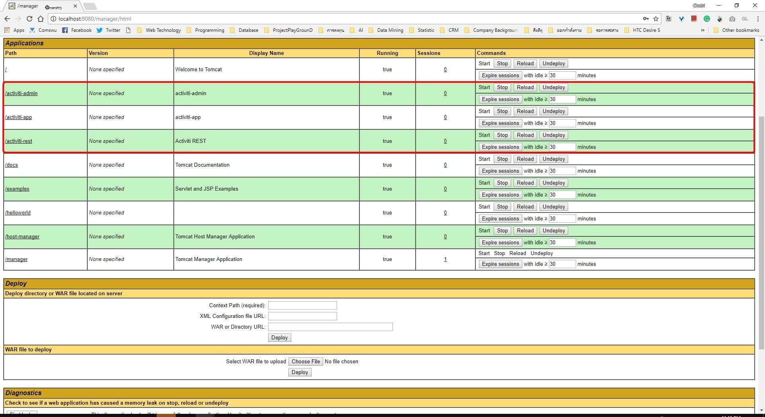
Task: Stop the /docs application
Action: pyautogui.click(x=502, y=159)
